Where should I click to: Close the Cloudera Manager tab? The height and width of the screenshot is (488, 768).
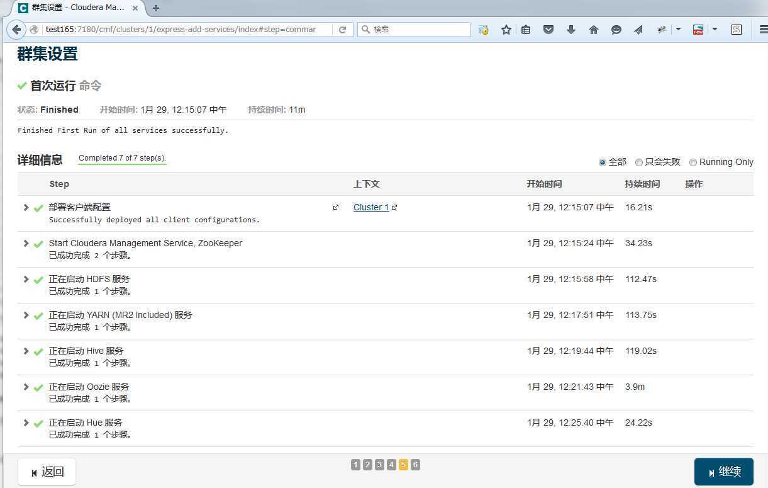135,8
